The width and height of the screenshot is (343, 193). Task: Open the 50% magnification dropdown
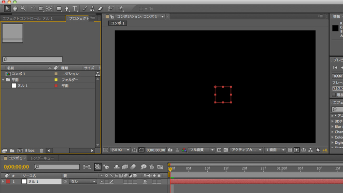tap(120, 150)
